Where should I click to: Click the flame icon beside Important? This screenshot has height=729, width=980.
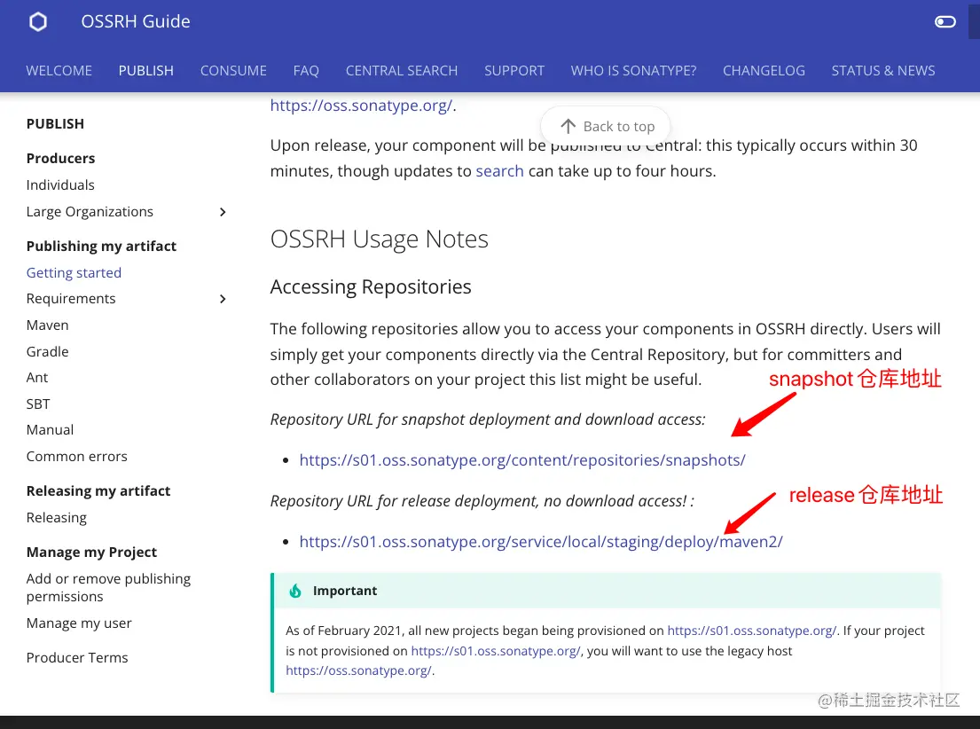[x=295, y=591]
